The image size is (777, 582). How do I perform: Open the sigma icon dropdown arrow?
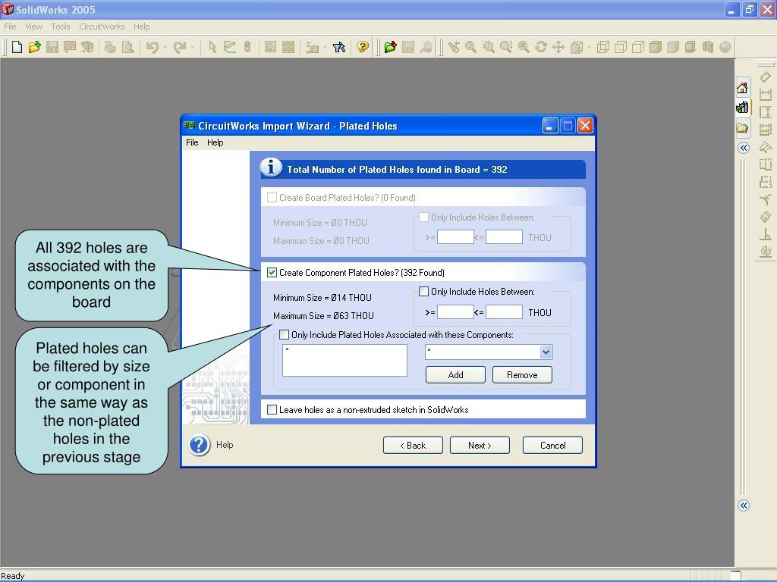pos(325,48)
